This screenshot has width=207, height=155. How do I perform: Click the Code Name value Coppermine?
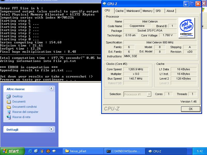(137, 26)
